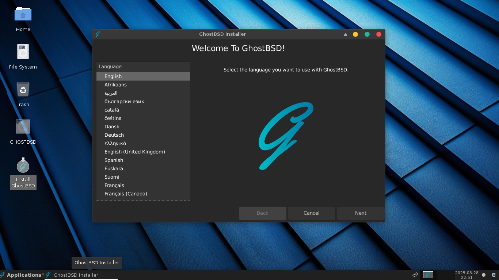Screen dimensions: 499x280
Task: Select the Trash icon on desktop
Action: click(x=23, y=89)
